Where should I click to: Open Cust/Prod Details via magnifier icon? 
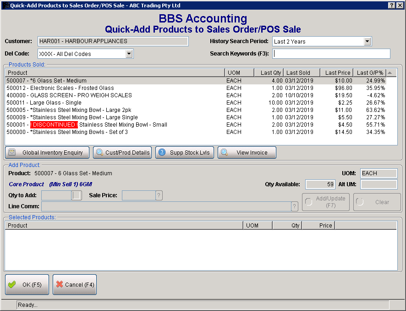pos(99,153)
